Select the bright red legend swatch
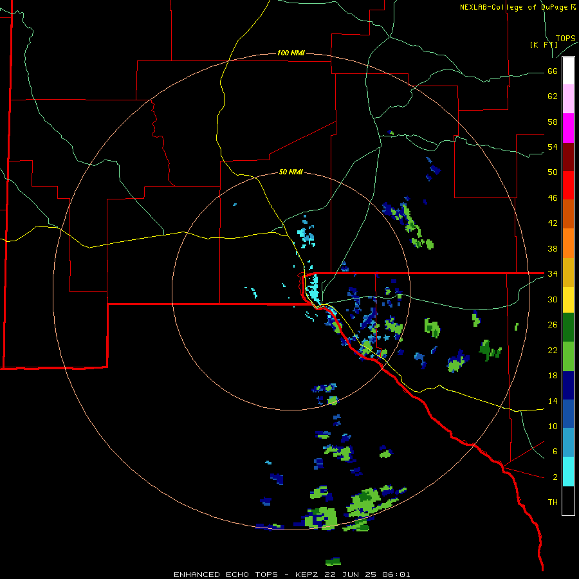579x579 pixels. pos(568,185)
